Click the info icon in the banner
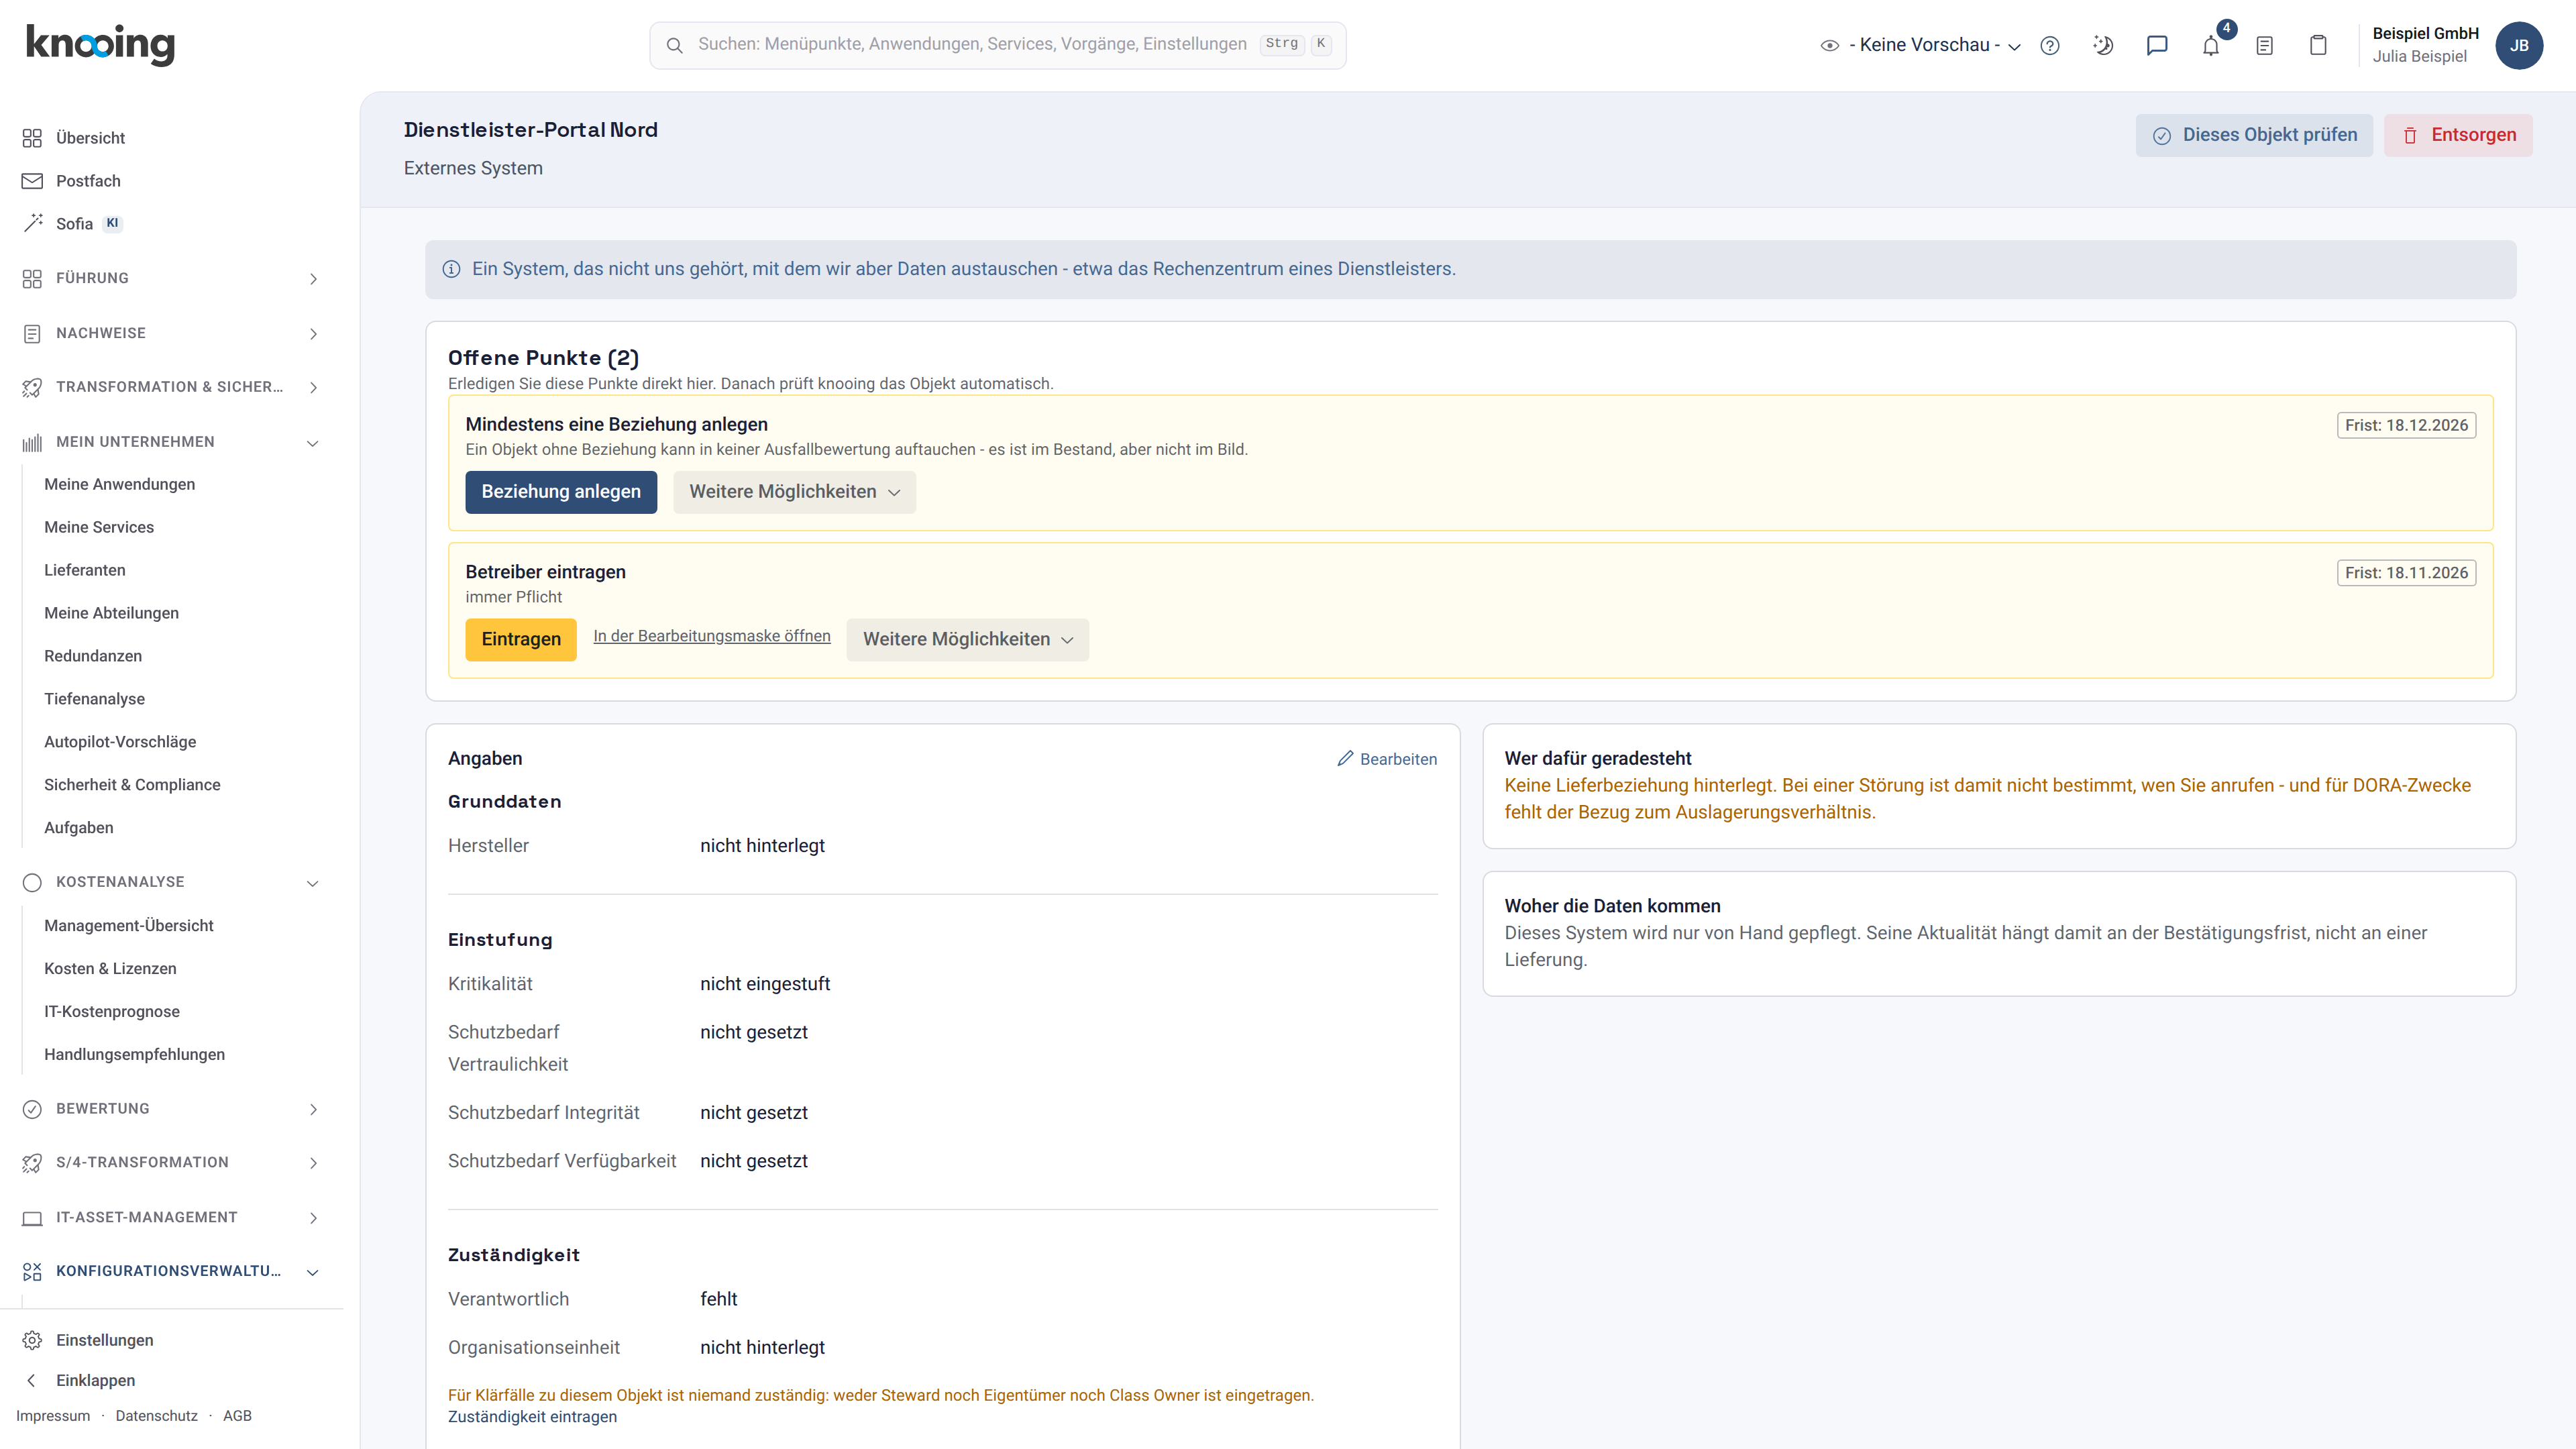The width and height of the screenshot is (2576, 1449). click(x=451, y=269)
